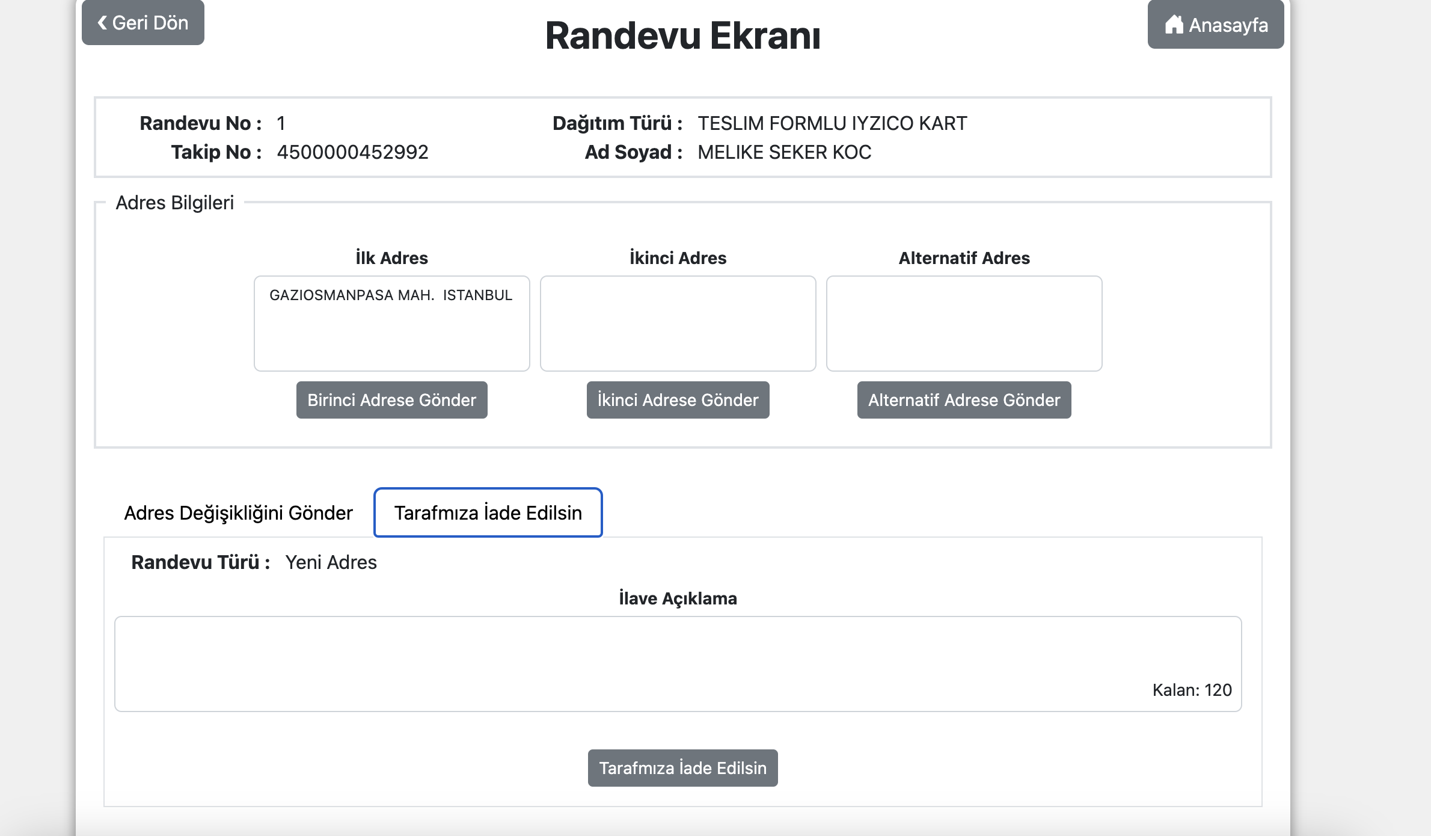The height and width of the screenshot is (836, 1431).
Task: Click the home icon in Anasayfa button
Action: 1174,25
